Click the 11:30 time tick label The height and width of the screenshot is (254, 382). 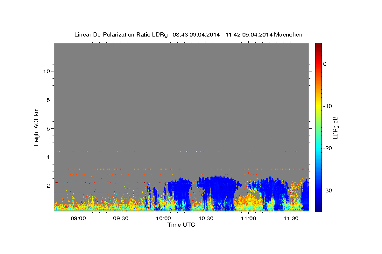pos(291,218)
